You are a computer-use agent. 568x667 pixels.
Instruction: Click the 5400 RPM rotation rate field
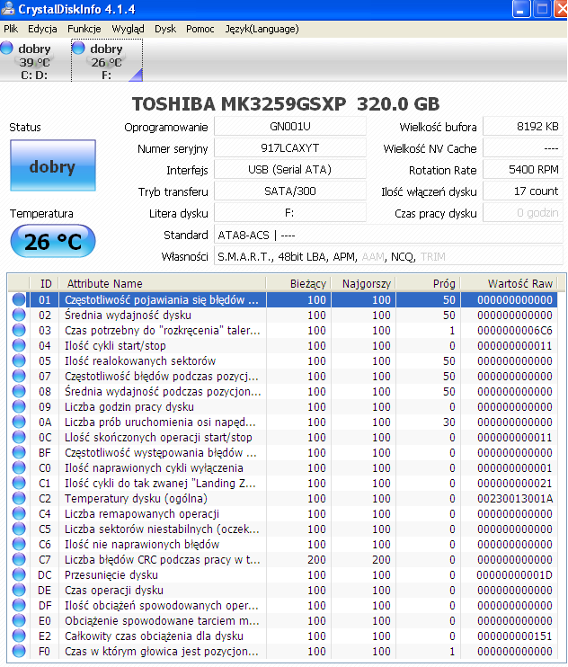click(x=523, y=170)
